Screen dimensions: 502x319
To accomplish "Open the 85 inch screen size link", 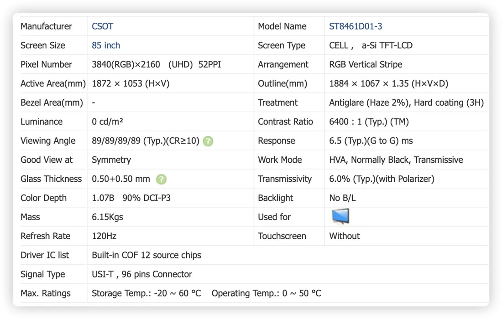I will click(106, 46).
